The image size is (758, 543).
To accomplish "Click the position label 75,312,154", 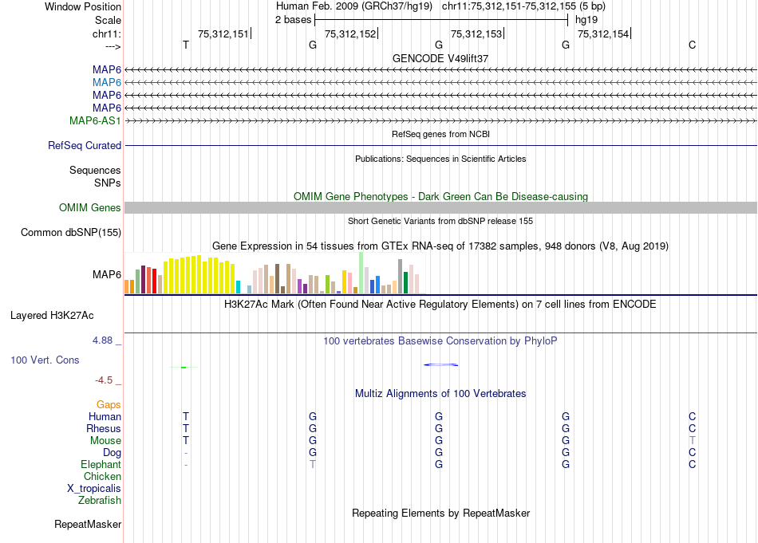I will (x=603, y=33).
